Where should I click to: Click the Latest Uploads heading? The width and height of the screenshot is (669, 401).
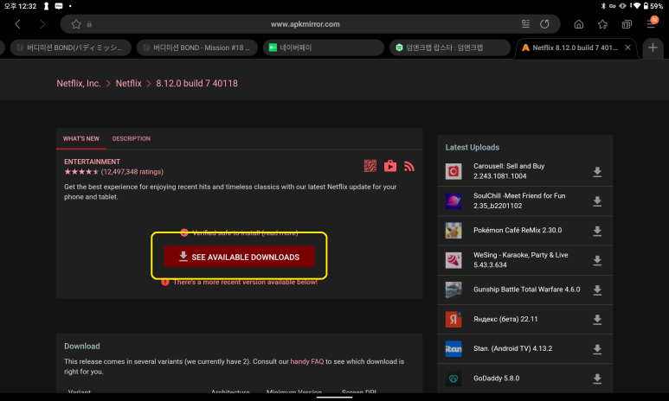(x=473, y=148)
